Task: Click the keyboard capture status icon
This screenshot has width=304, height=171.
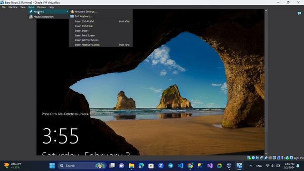Action: (291, 158)
